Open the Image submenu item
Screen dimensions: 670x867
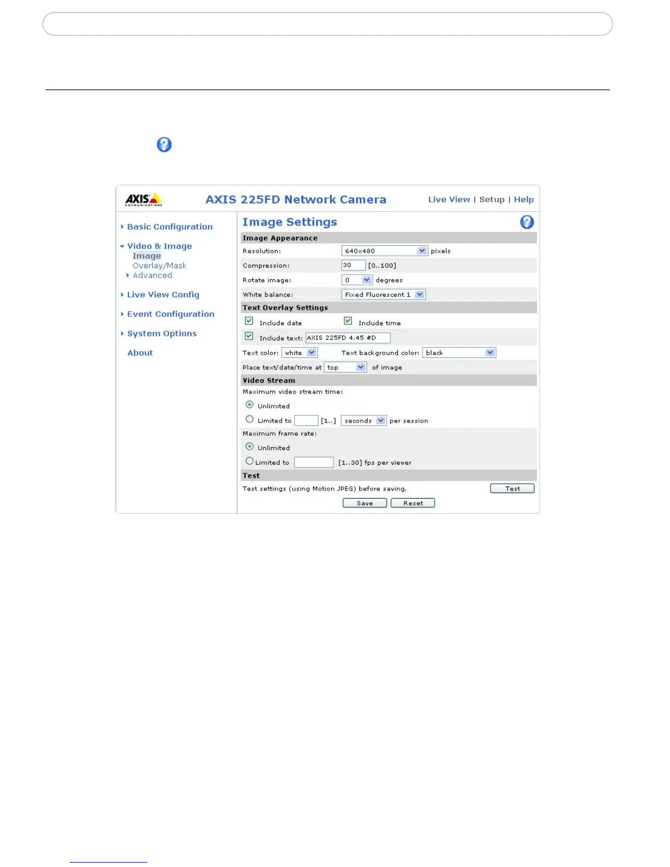pyautogui.click(x=147, y=256)
